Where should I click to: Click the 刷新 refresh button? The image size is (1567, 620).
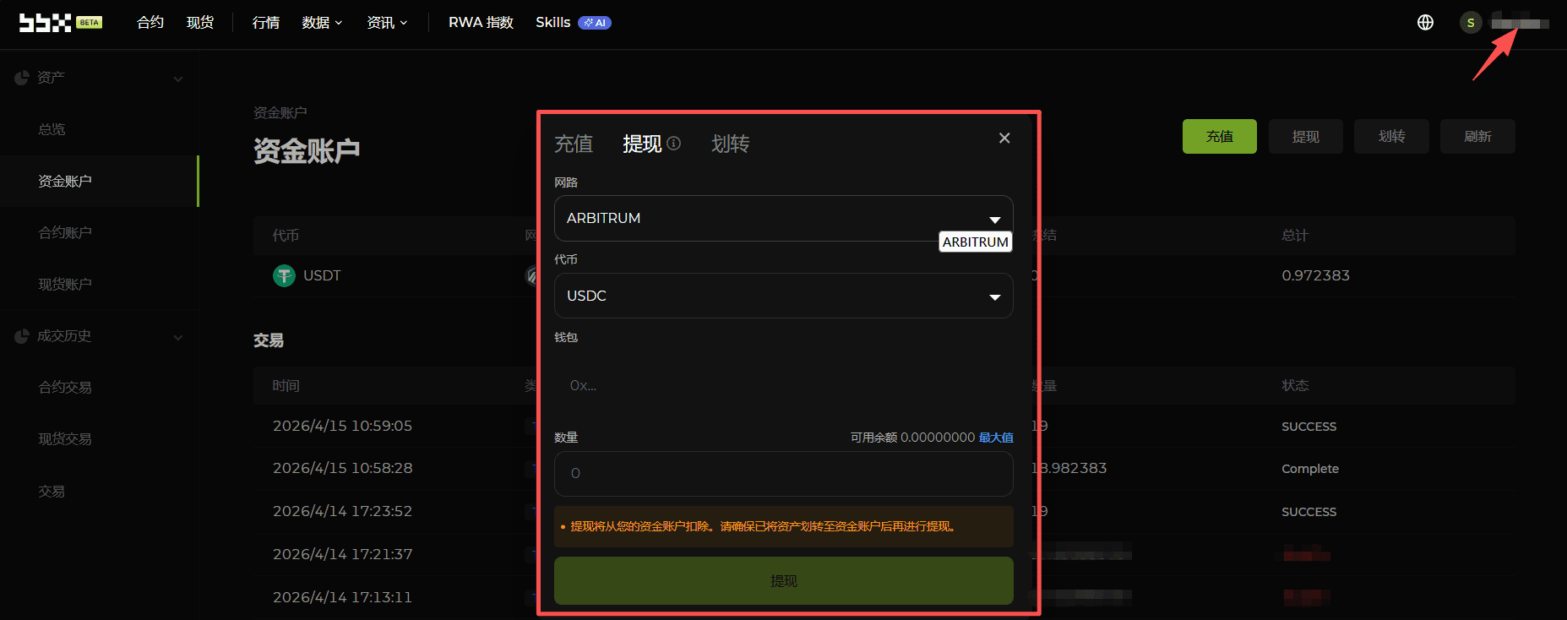coord(1477,137)
